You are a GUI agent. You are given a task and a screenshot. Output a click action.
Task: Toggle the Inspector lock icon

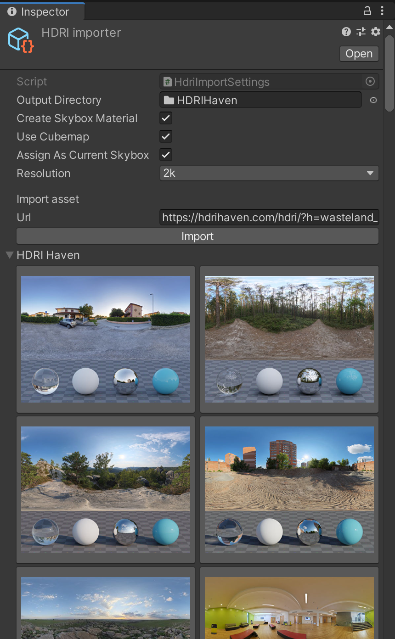click(x=367, y=11)
